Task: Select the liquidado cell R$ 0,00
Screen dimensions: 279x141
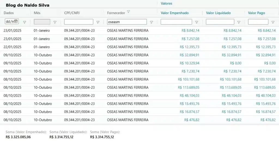Action: click(236, 63)
